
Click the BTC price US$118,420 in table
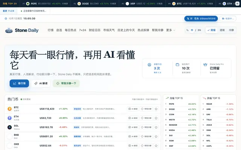[x=47, y=109]
